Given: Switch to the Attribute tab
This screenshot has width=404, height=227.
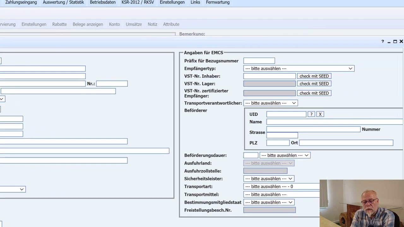Looking at the screenshot, I should click(171, 24).
